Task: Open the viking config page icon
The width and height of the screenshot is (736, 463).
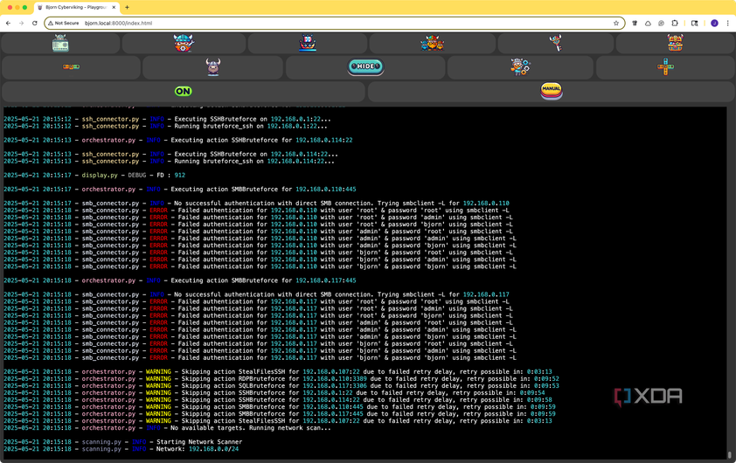Action: coord(184,43)
